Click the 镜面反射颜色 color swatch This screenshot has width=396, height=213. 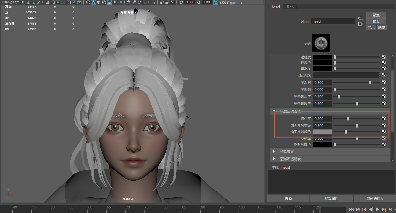322,132
